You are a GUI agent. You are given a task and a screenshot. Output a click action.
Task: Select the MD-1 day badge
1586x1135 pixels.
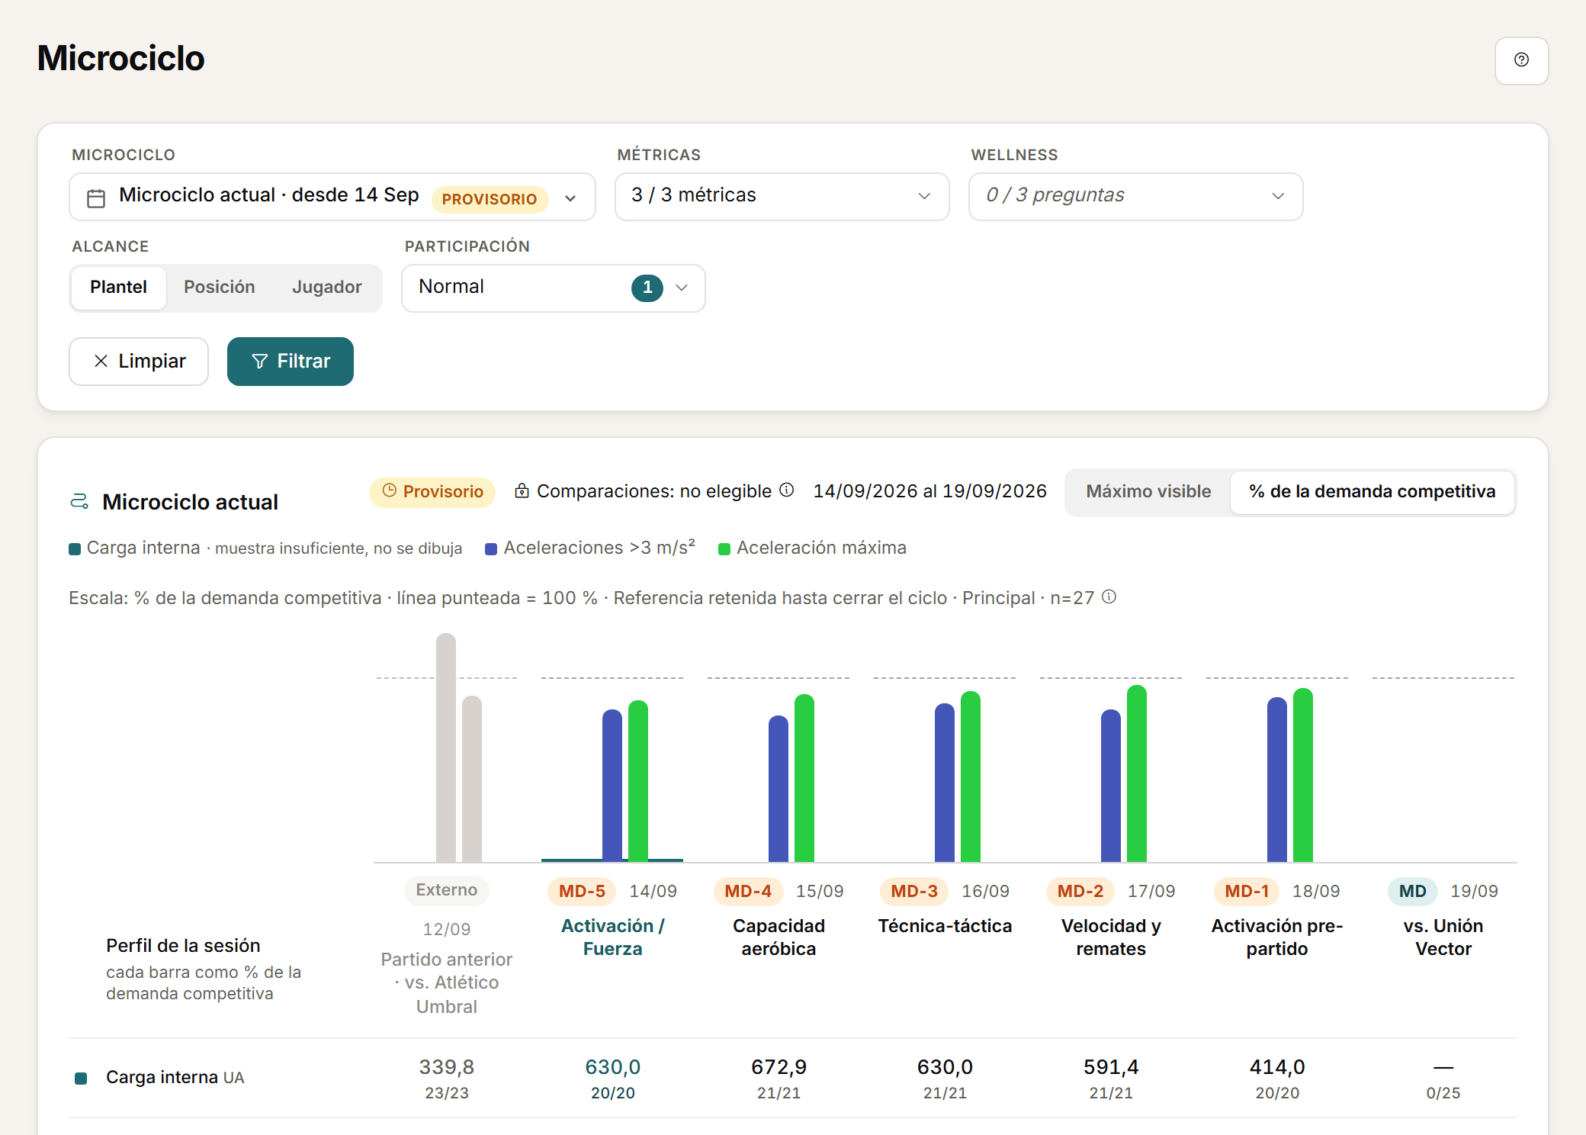pyautogui.click(x=1247, y=891)
